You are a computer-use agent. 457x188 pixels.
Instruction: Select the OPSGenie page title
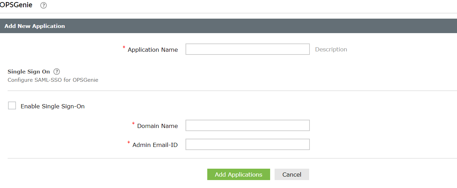[x=16, y=5]
